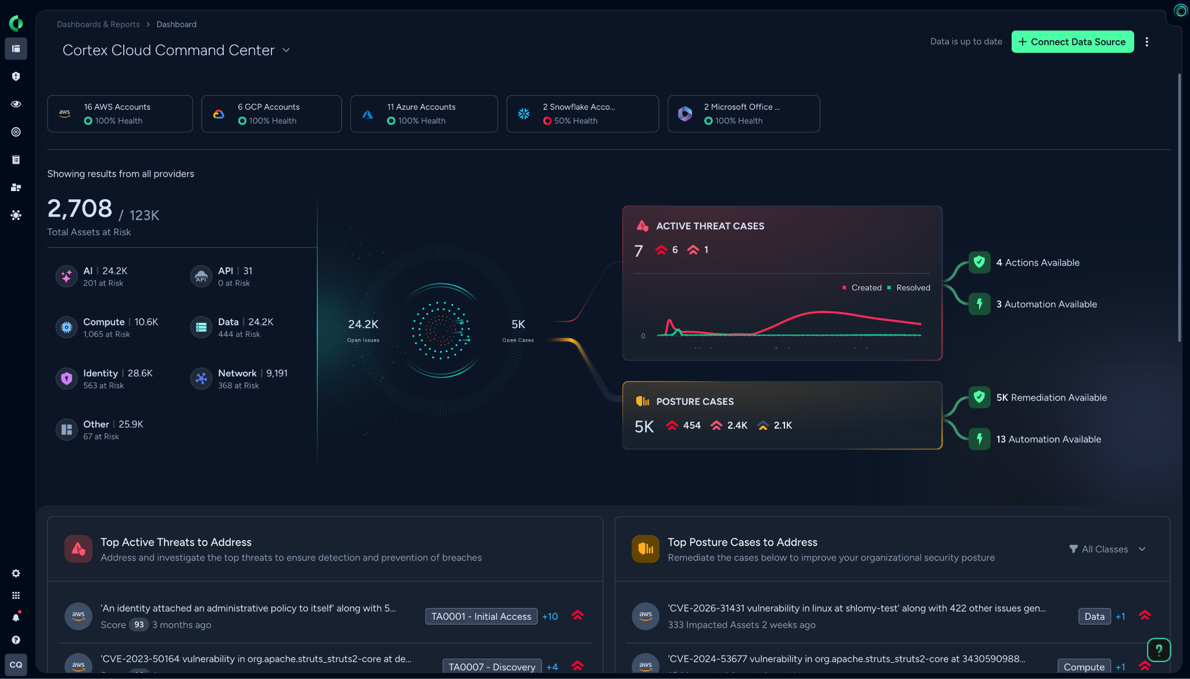Image resolution: width=1190 pixels, height=679 pixels.
Task: Select the Data asset category icon
Action: [x=201, y=328]
